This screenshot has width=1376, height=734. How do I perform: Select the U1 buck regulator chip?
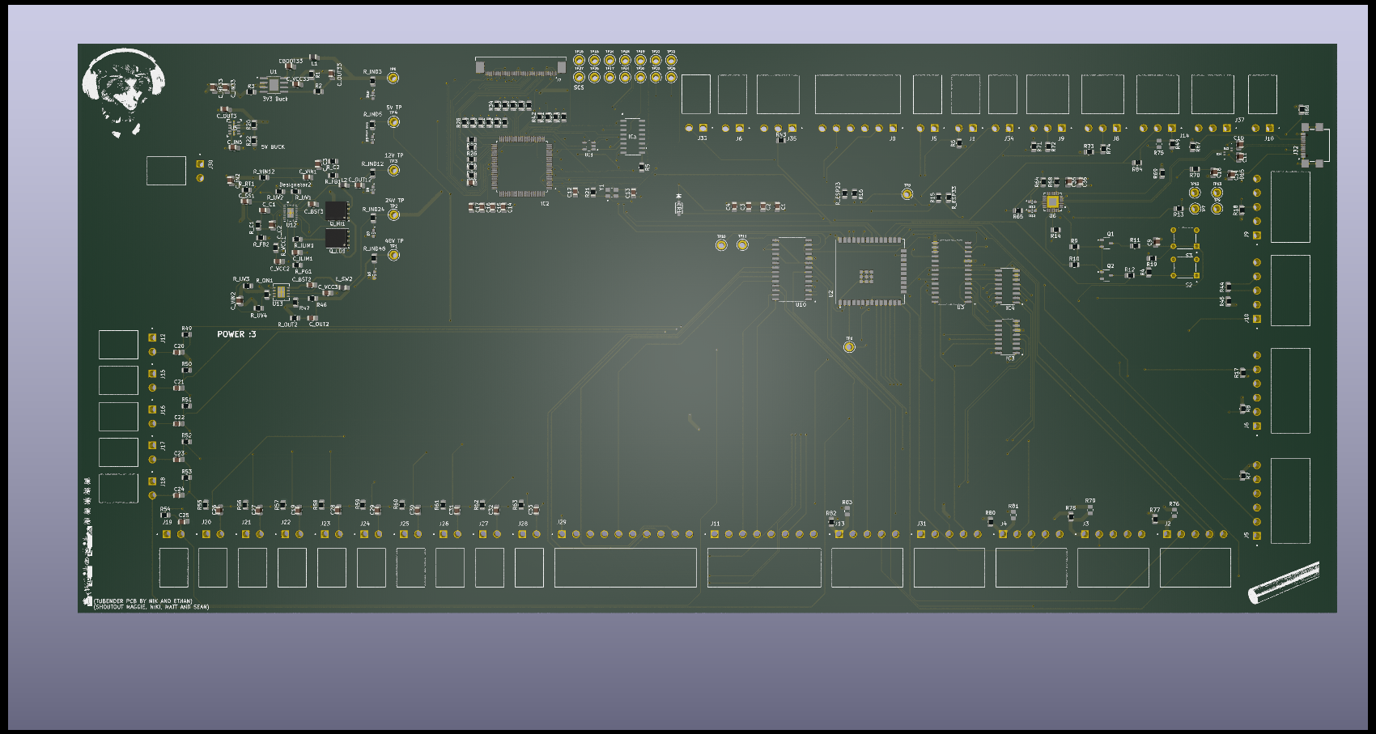(274, 84)
